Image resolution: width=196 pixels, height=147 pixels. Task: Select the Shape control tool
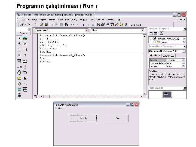pyautogui.click(x=19, y=84)
